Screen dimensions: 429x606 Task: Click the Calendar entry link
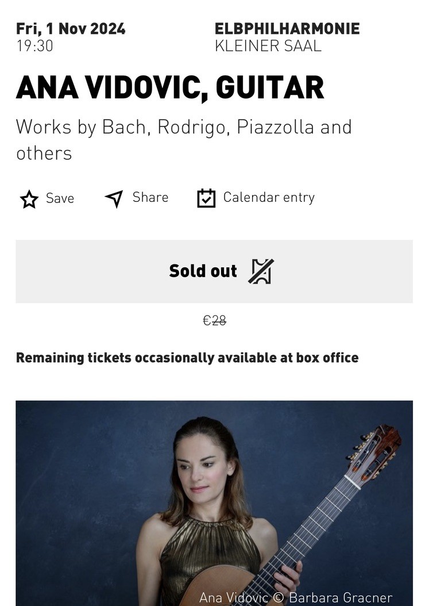pos(269,197)
